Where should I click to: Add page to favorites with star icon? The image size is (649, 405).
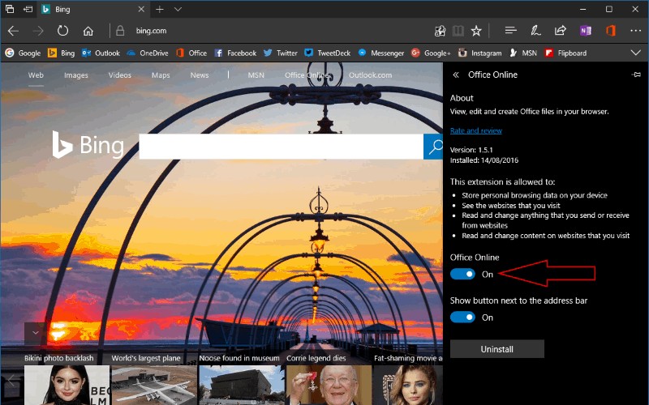pos(476,31)
